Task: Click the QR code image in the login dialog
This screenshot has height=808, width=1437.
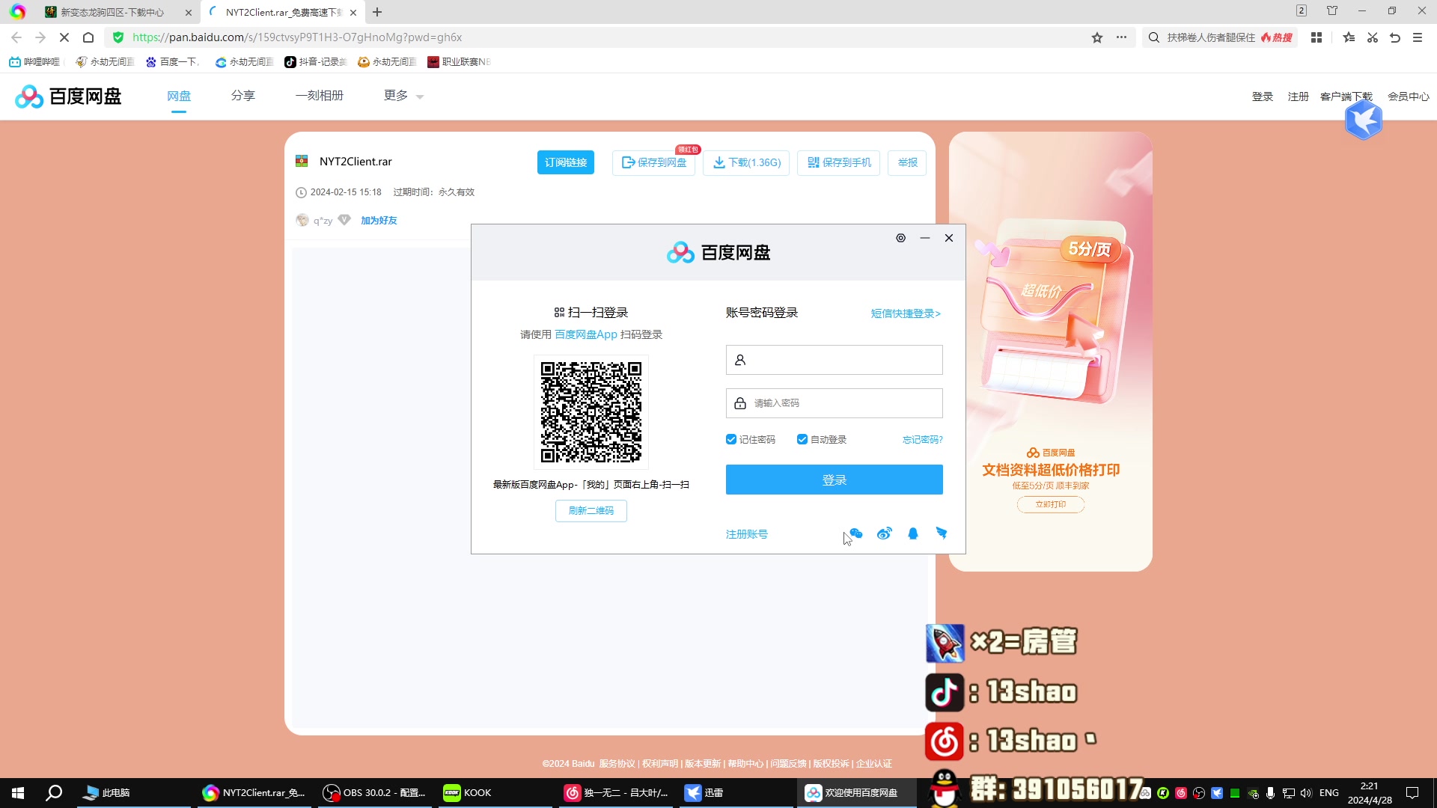Action: pyautogui.click(x=591, y=412)
